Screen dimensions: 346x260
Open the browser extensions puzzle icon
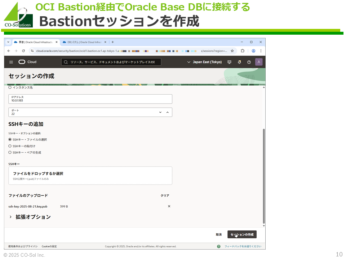tap(243, 51)
